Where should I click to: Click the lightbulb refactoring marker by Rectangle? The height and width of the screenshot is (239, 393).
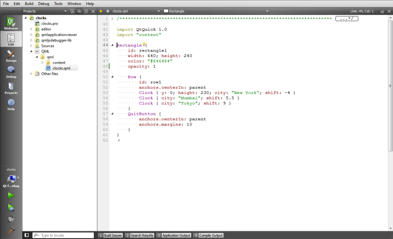click(x=144, y=44)
